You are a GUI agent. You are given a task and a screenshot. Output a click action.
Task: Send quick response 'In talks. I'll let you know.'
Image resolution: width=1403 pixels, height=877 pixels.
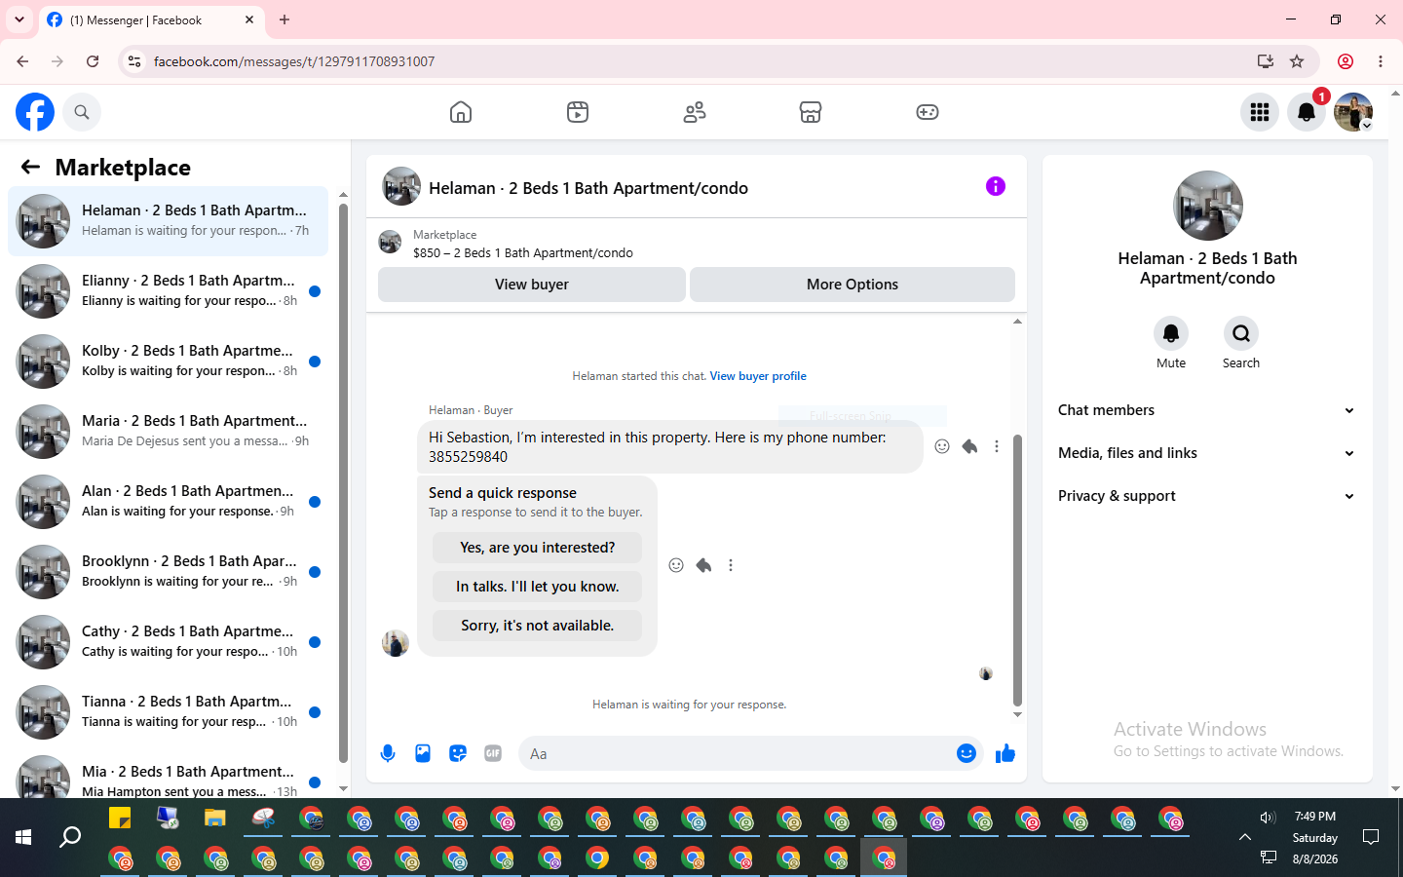click(538, 587)
